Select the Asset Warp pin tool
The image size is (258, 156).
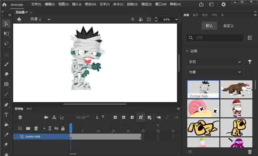(6, 144)
